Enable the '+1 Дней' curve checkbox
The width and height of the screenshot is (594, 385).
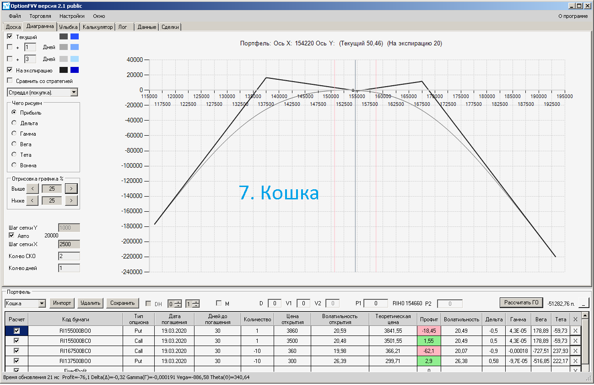10,47
